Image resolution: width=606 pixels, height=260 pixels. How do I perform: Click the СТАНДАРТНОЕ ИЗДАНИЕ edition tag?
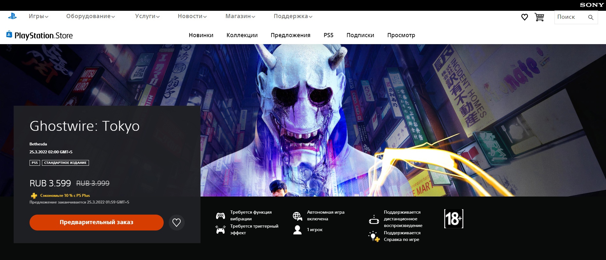point(65,163)
